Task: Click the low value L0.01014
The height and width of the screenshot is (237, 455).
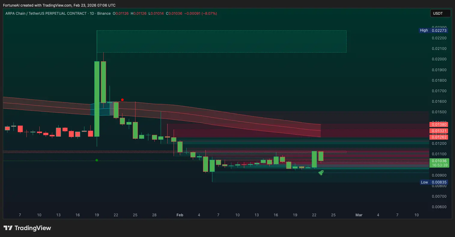Action: coord(156,14)
